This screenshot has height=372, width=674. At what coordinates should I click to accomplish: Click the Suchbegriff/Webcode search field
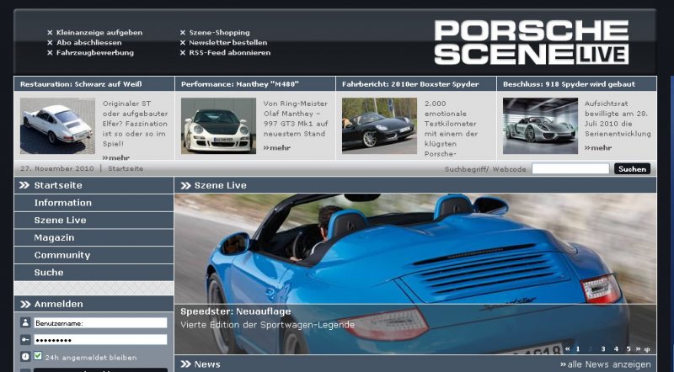(x=570, y=169)
